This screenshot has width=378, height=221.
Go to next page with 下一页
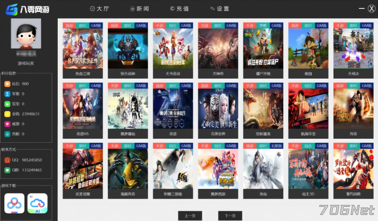230,216
